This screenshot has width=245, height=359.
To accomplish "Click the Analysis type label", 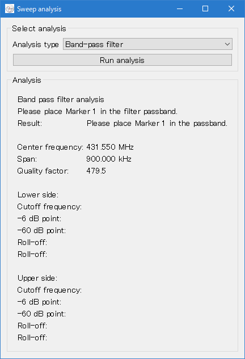I will 36,44.
